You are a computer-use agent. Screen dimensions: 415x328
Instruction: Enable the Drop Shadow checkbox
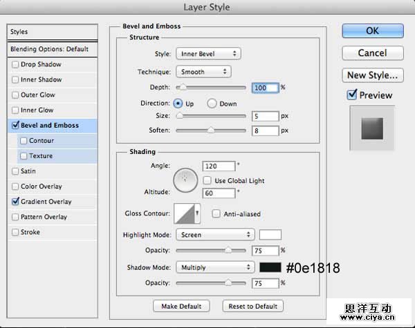click(x=16, y=65)
